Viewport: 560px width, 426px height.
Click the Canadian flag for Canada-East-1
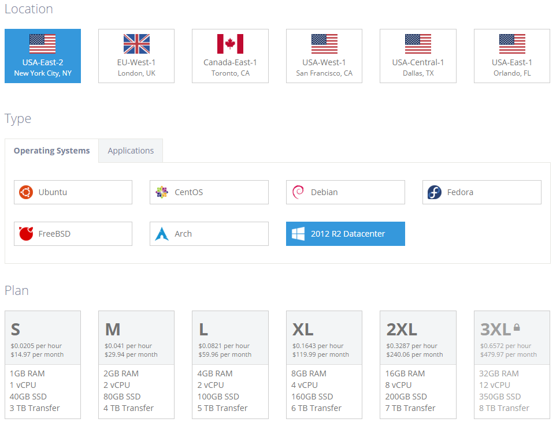[230, 43]
